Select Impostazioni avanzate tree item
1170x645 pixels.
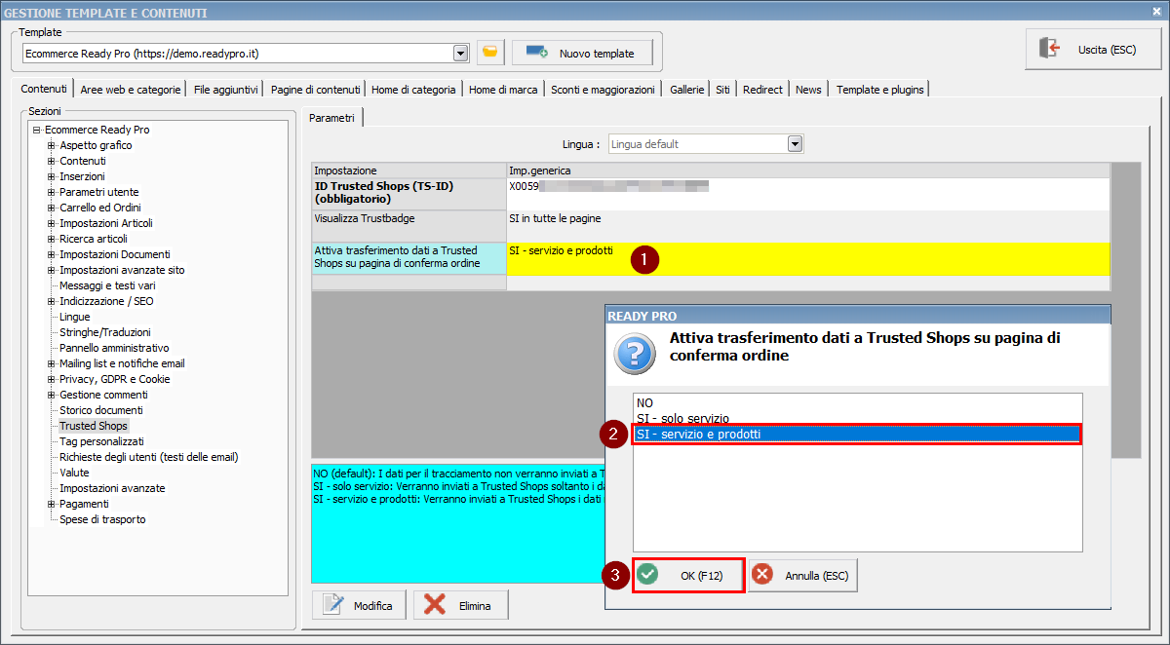[x=112, y=488]
